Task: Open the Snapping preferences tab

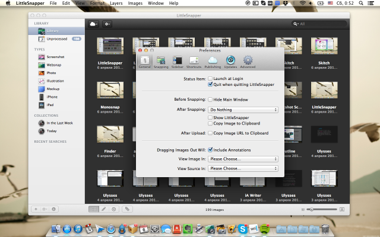Action: (161, 62)
